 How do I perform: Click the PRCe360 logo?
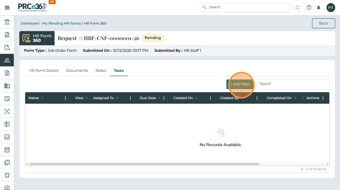coord(32,7)
